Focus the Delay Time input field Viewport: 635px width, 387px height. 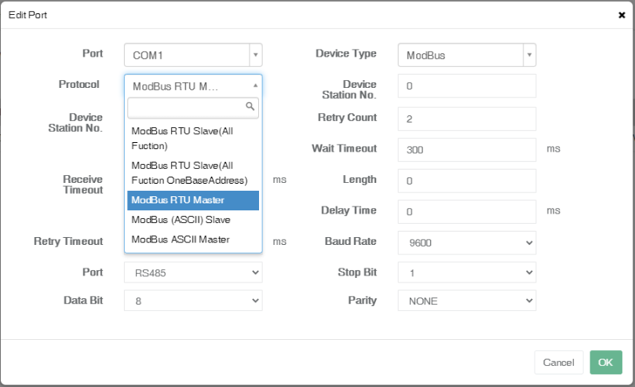466,212
